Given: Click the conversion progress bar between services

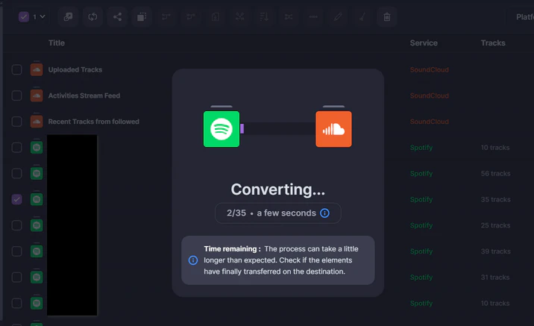Looking at the screenshot, I should pos(277,129).
